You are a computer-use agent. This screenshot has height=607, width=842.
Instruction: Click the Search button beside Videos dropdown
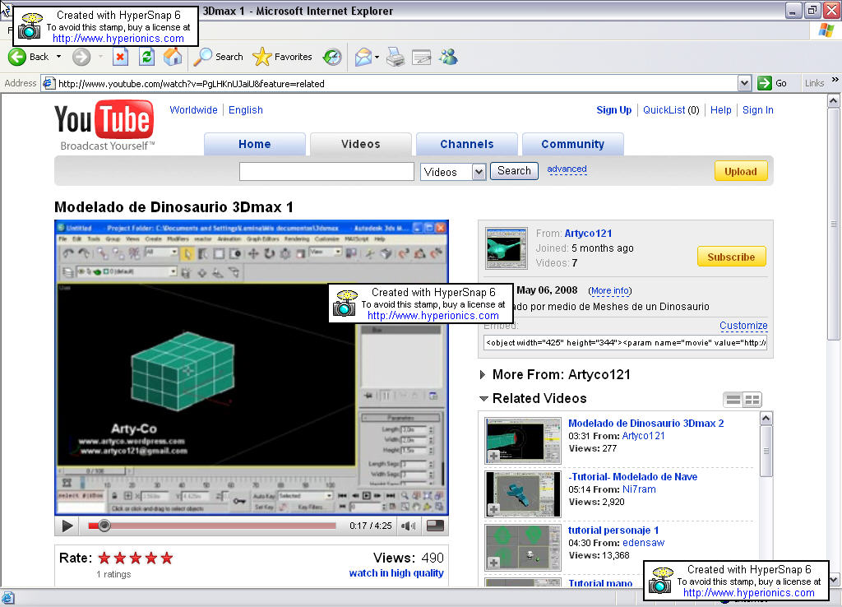click(x=514, y=171)
